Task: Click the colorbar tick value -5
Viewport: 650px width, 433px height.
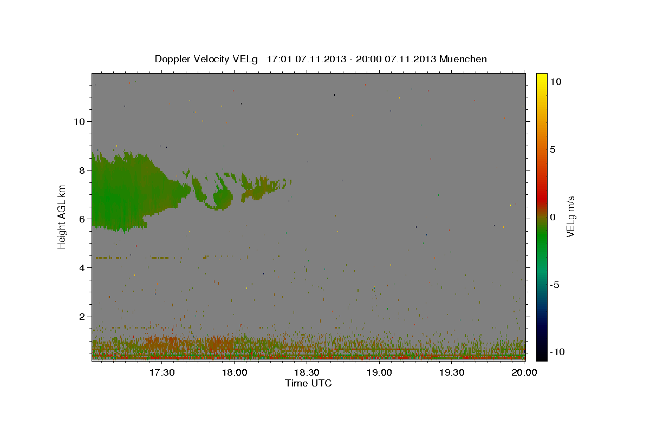Action: tap(554, 285)
